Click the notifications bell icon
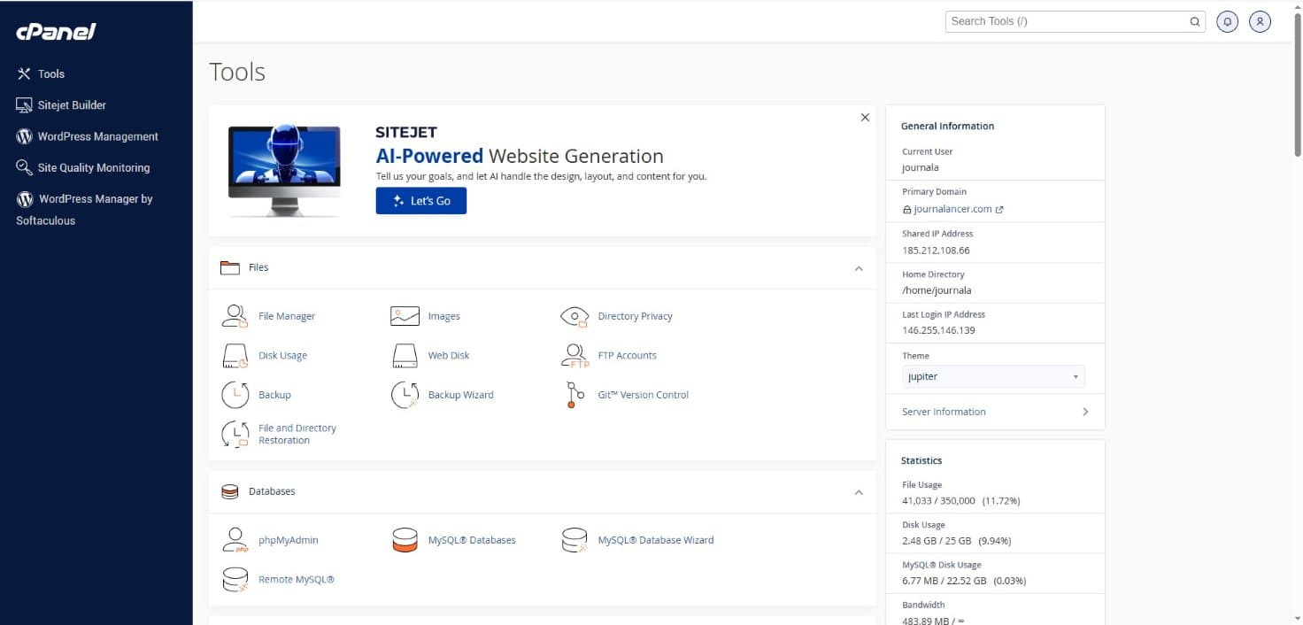Screen dimensions: 1303x625 [1227, 21]
